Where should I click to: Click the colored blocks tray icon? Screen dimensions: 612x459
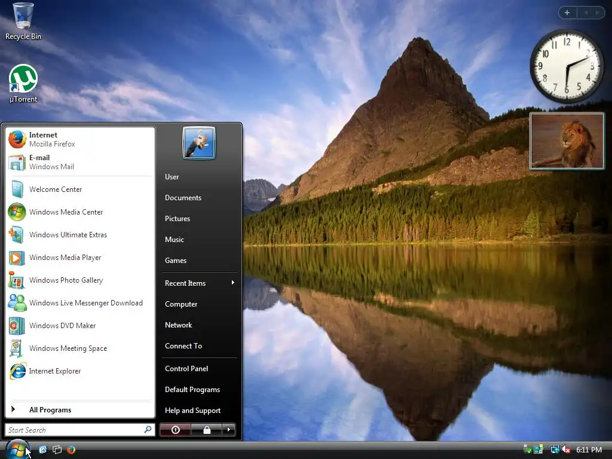[x=538, y=449]
